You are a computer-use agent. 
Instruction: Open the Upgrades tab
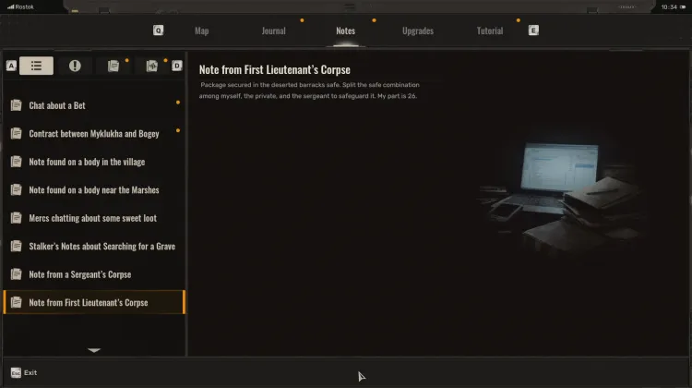click(418, 30)
